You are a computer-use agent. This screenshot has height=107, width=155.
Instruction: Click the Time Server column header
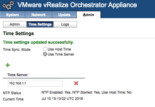17,75
